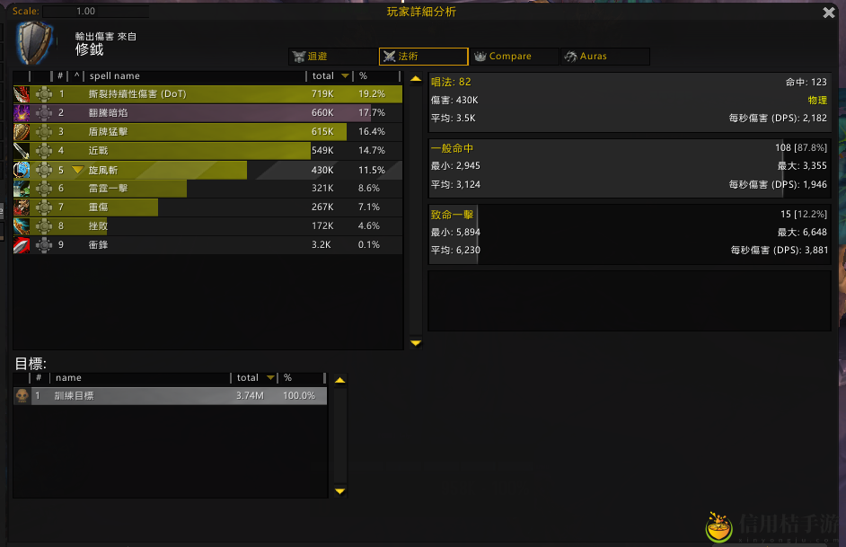Select the 撕裂持續性傷害 (DoT) row
This screenshot has height=547, width=846.
207,94
